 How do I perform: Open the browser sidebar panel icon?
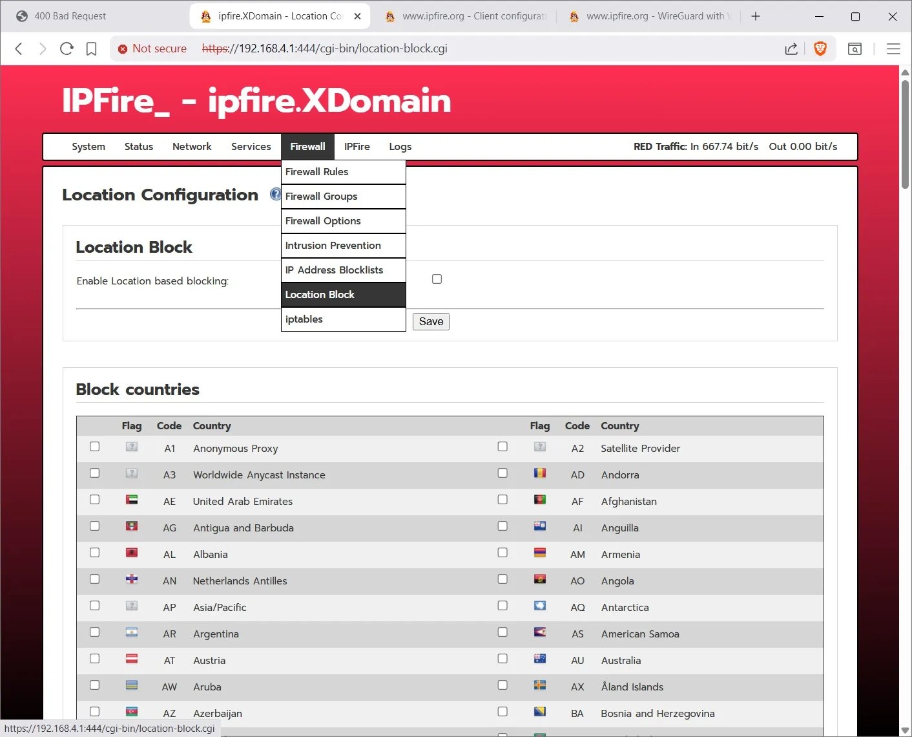point(855,48)
